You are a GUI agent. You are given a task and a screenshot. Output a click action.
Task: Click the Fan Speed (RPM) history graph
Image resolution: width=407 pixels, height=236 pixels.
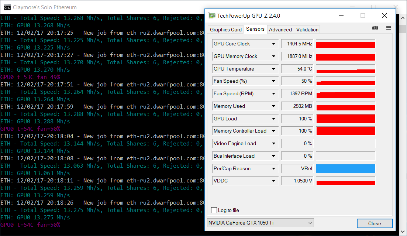345,93
